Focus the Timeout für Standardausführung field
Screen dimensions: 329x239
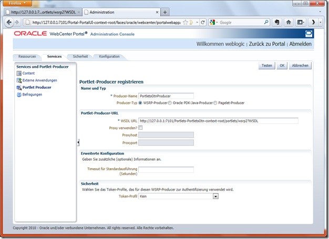tap(166, 170)
